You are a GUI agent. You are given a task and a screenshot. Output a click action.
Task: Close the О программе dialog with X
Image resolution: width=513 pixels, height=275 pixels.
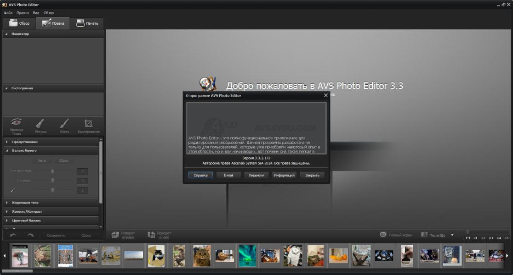coord(325,95)
